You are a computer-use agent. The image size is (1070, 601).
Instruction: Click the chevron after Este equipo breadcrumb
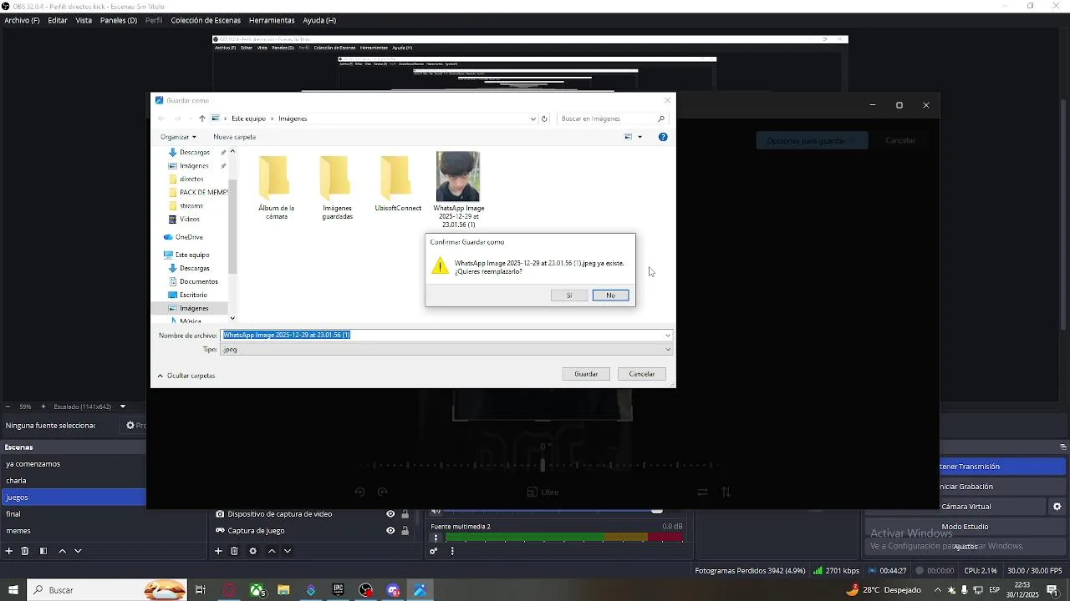[273, 119]
